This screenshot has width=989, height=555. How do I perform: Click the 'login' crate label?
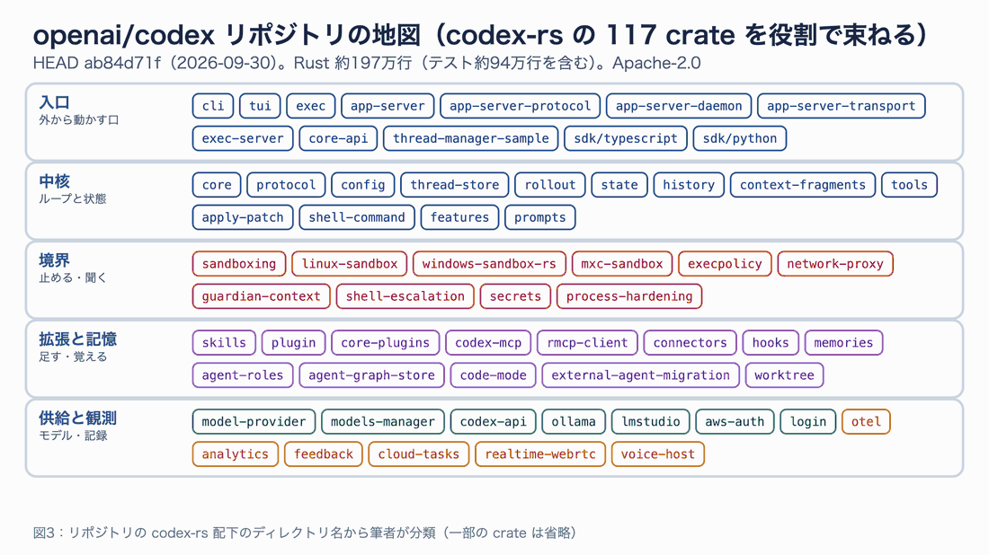click(808, 421)
